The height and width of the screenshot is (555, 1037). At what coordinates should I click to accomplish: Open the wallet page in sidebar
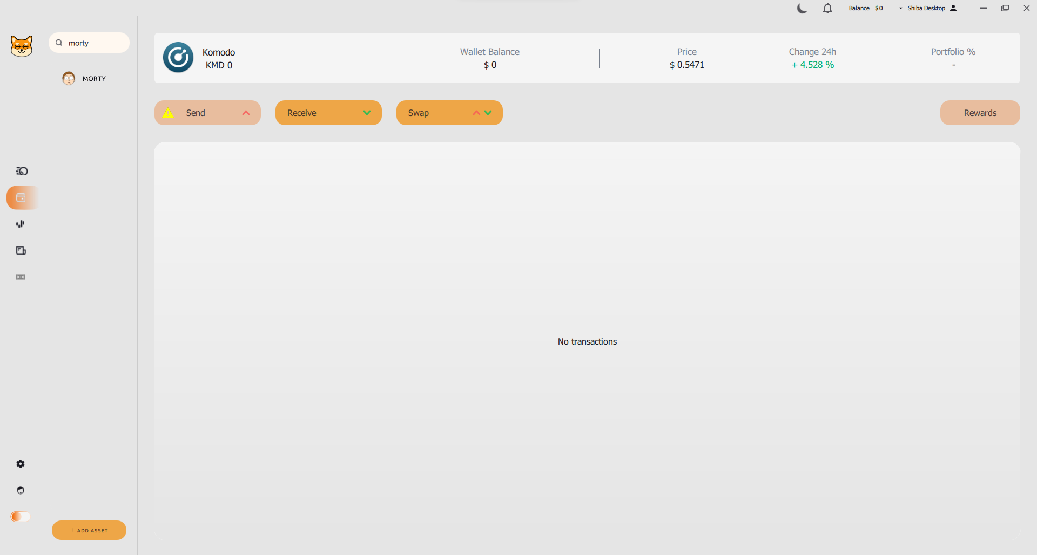point(21,197)
